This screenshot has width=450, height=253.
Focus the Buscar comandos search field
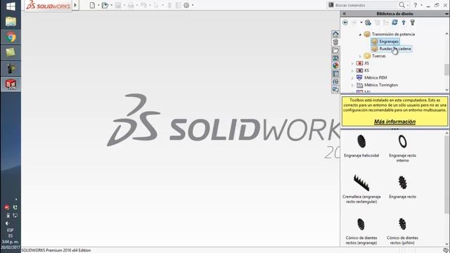click(x=366, y=5)
